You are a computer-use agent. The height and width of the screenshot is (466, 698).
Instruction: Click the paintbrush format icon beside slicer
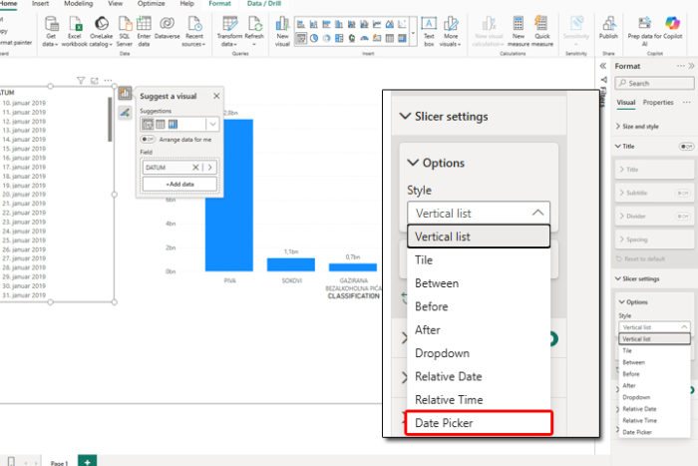tap(125, 113)
